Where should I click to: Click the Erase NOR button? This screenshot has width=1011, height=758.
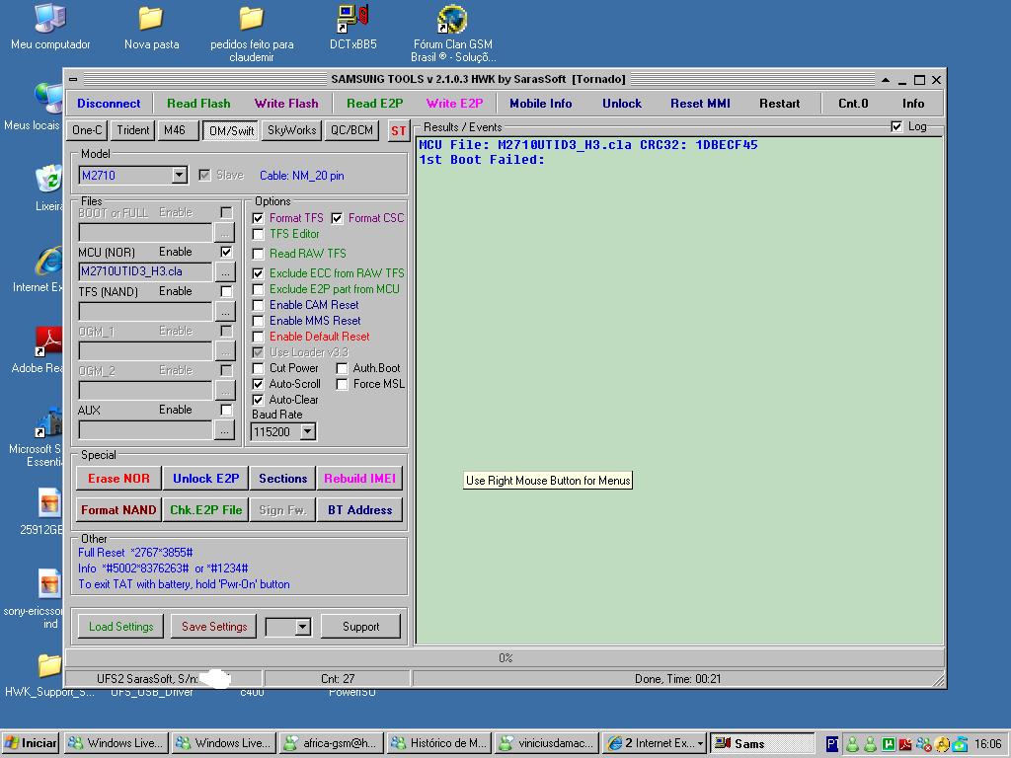118,479
